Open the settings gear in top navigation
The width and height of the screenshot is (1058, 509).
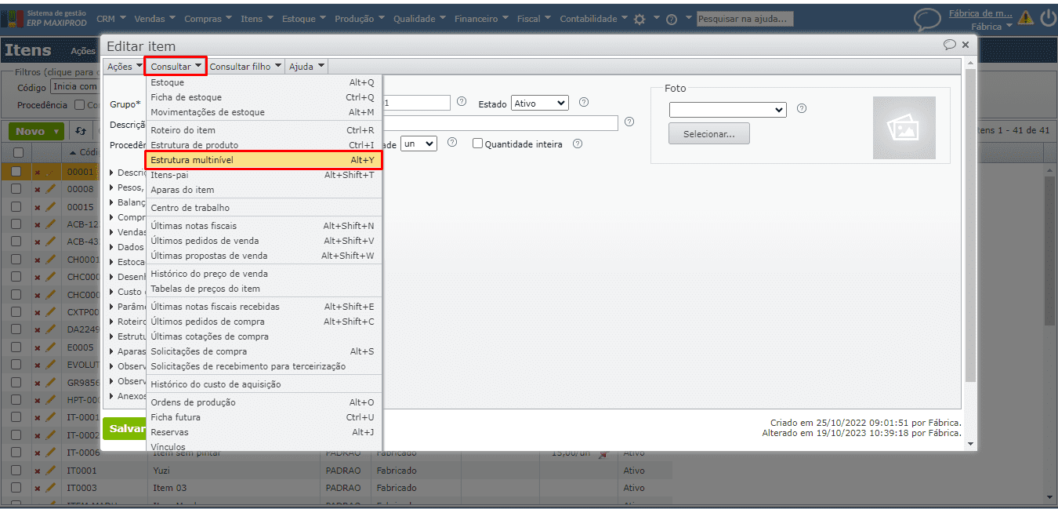click(640, 19)
